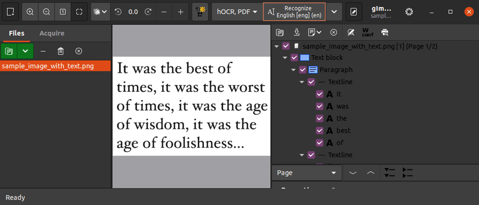The width and height of the screenshot is (479, 205).
Task: Click the green add images button
Action: (9, 51)
